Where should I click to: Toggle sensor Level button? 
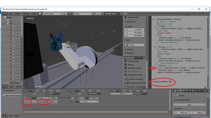tap(41, 102)
